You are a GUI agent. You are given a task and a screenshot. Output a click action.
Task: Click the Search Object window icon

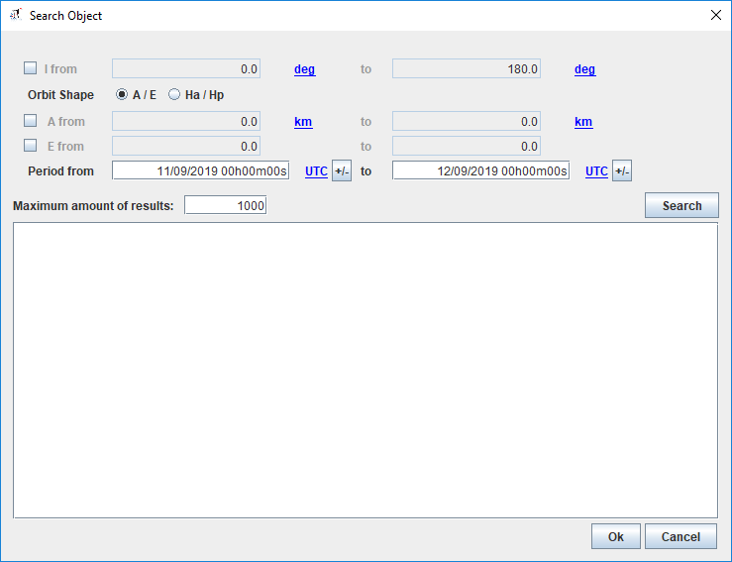[x=15, y=15]
